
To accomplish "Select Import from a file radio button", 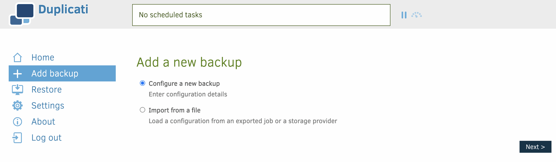I will 142,110.
